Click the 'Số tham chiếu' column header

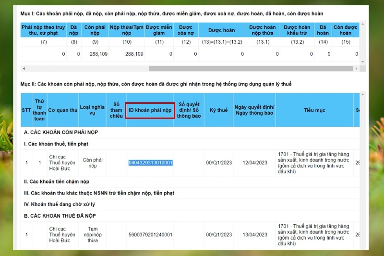116,110
